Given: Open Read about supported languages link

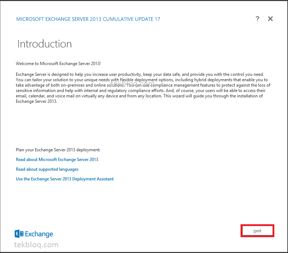Looking at the screenshot, I should pos(47,169).
